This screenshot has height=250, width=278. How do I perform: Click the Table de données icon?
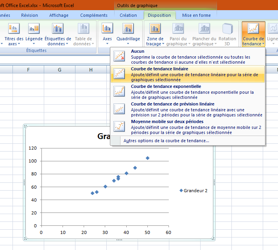[x=83, y=29]
